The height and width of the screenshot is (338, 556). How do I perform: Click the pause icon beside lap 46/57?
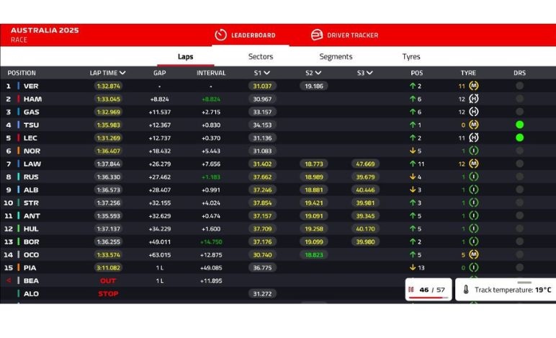411,290
